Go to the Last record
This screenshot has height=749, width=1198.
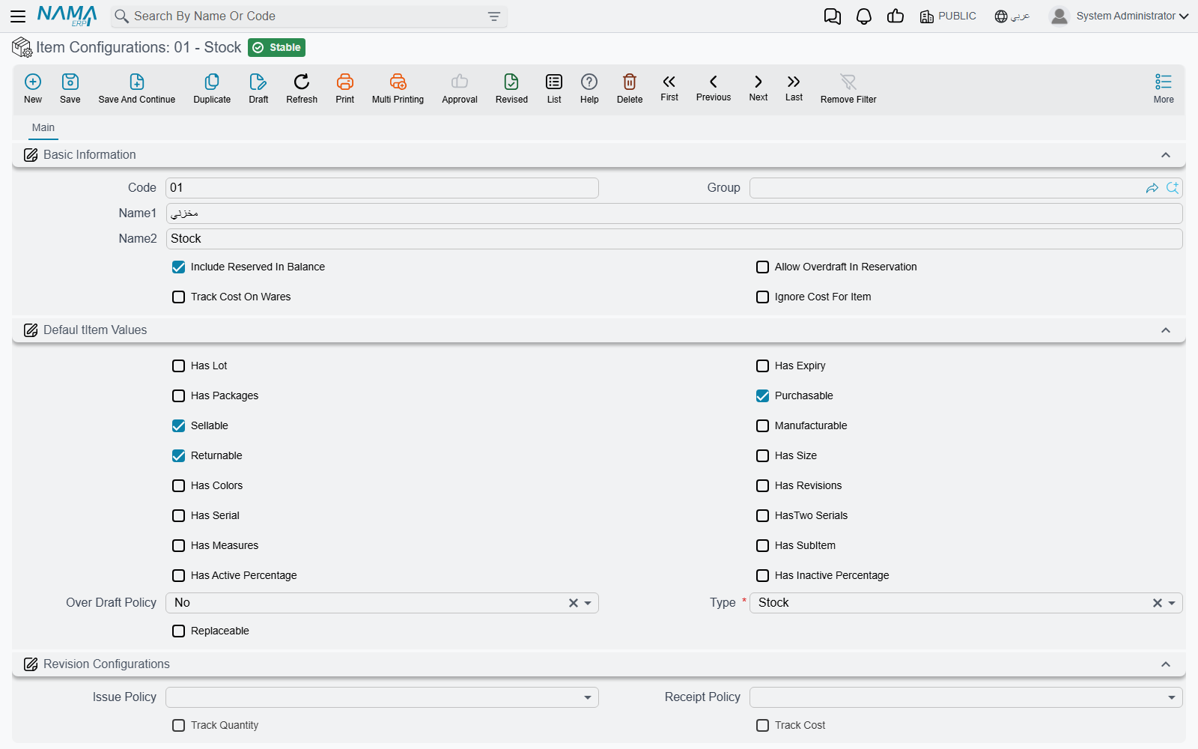(x=794, y=88)
